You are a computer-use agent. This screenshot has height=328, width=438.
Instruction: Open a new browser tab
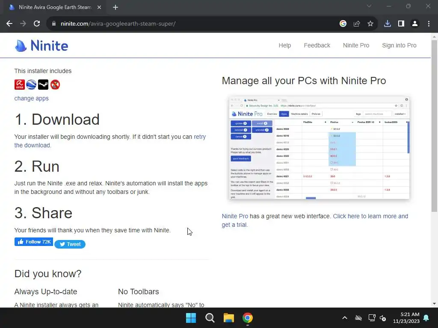[115, 7]
